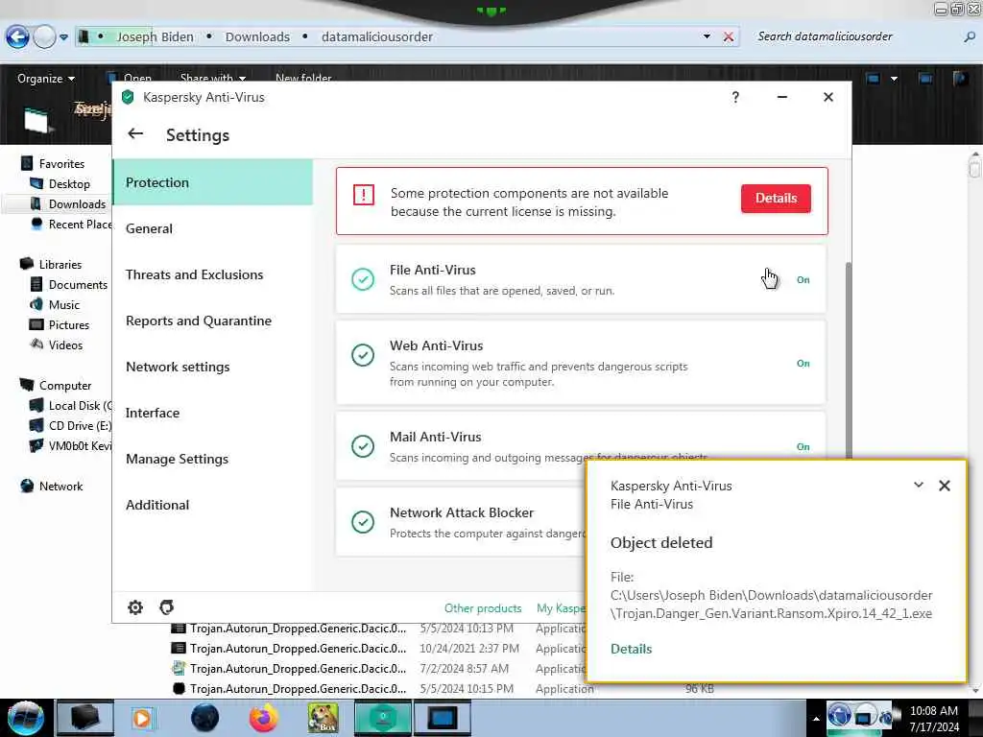Click the red warning exclamation icon
Viewport: 983px width, 737px height.
[364, 194]
